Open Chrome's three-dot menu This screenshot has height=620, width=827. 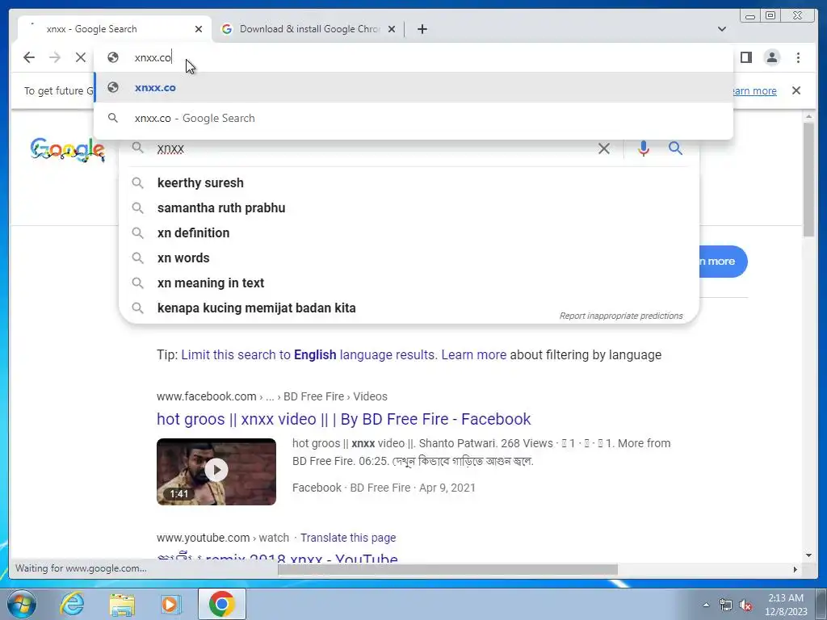[798, 57]
